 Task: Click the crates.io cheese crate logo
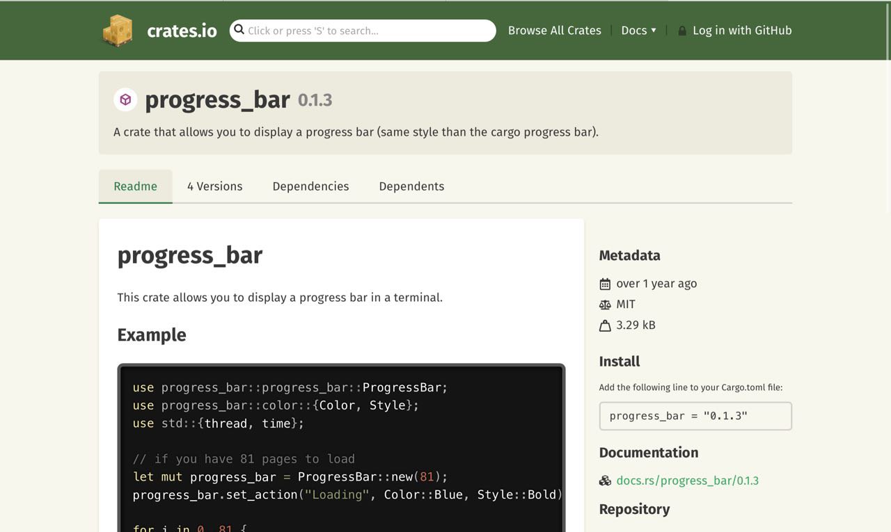pyautogui.click(x=118, y=31)
